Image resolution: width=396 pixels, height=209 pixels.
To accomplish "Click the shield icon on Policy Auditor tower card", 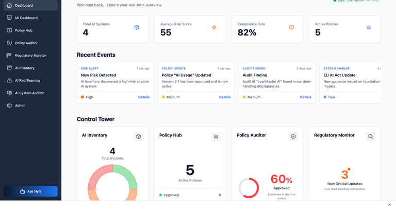I will click(x=293, y=136).
